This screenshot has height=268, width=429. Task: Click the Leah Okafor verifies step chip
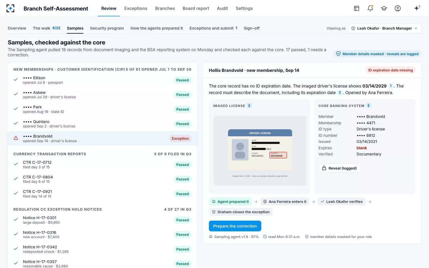pyautogui.click(x=341, y=202)
